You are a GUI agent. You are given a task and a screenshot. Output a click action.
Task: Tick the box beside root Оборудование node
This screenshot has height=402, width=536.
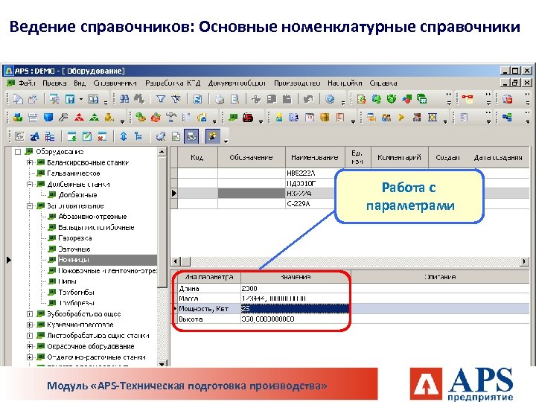coord(18,151)
